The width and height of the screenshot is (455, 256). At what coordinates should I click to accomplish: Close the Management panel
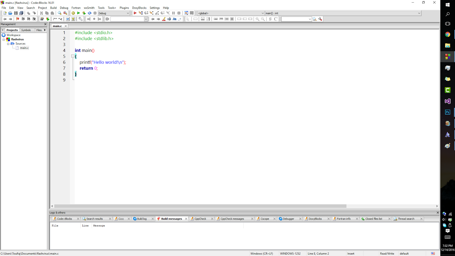(x=45, y=24)
